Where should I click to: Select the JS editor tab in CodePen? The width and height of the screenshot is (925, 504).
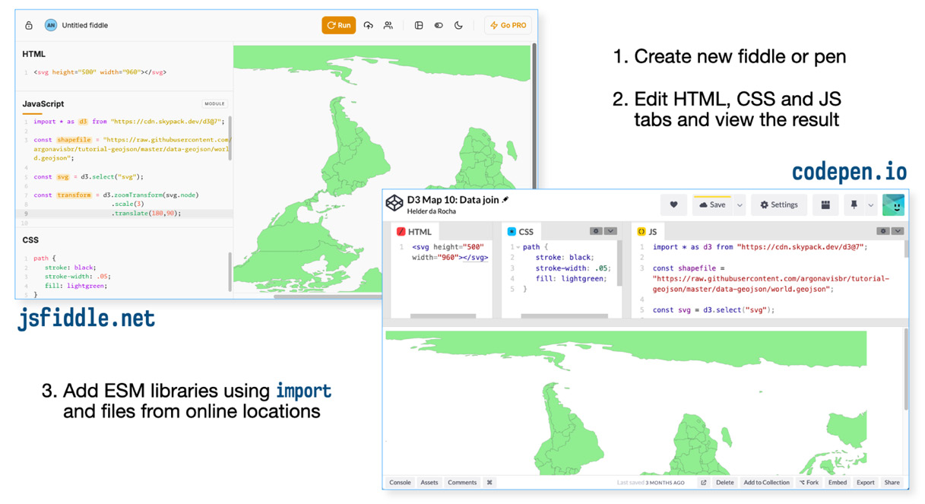(x=648, y=231)
